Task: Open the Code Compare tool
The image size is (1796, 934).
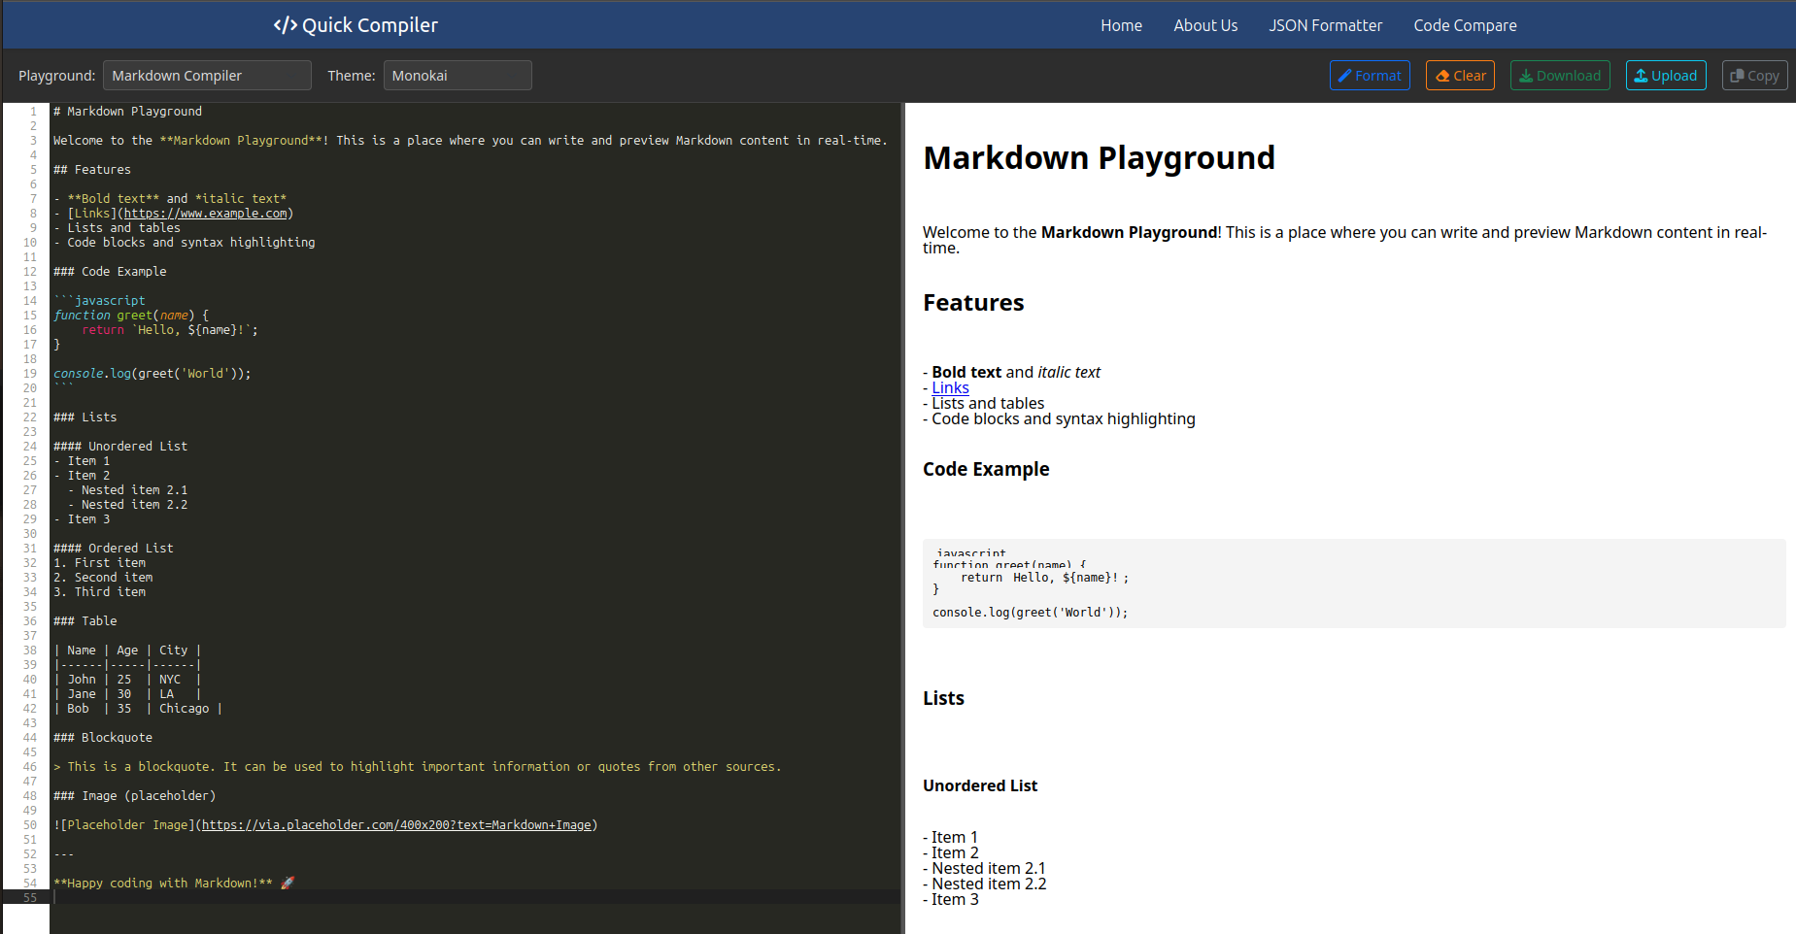Action: coord(1465,25)
